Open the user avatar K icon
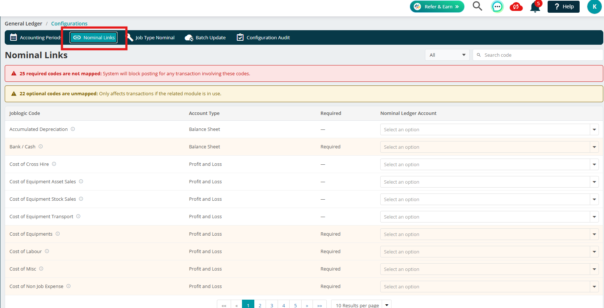This screenshot has height=308, width=604. click(x=594, y=7)
